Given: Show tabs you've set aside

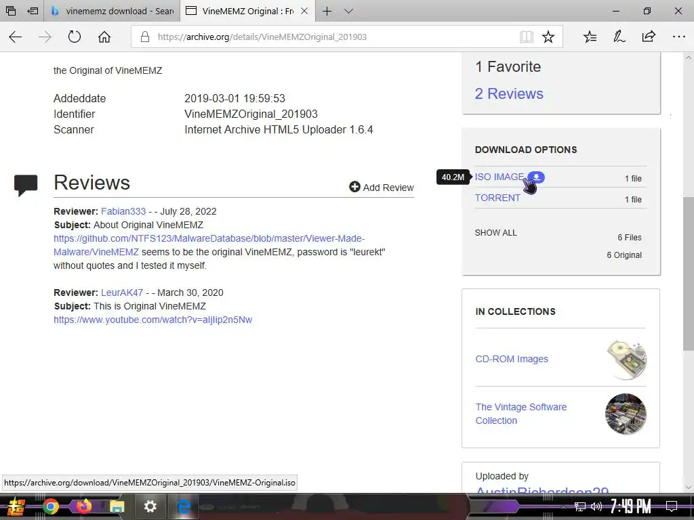Looking at the screenshot, I should click(x=11, y=11).
